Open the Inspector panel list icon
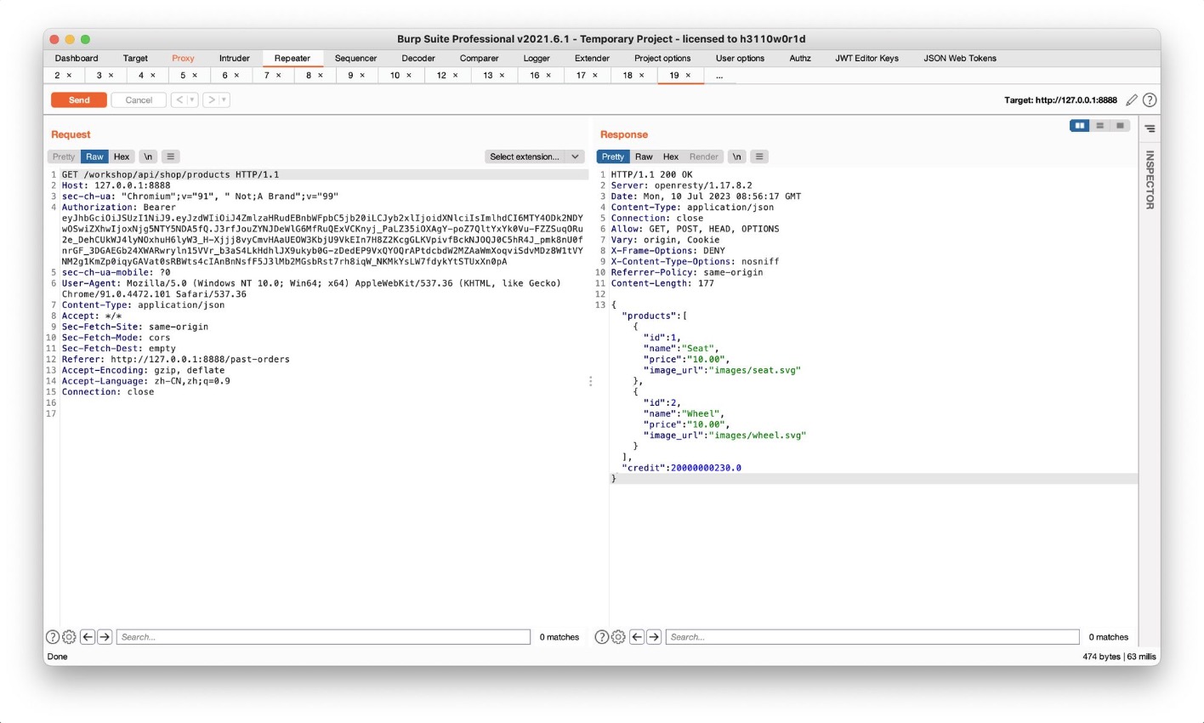This screenshot has width=1204, height=723. 1150,128
